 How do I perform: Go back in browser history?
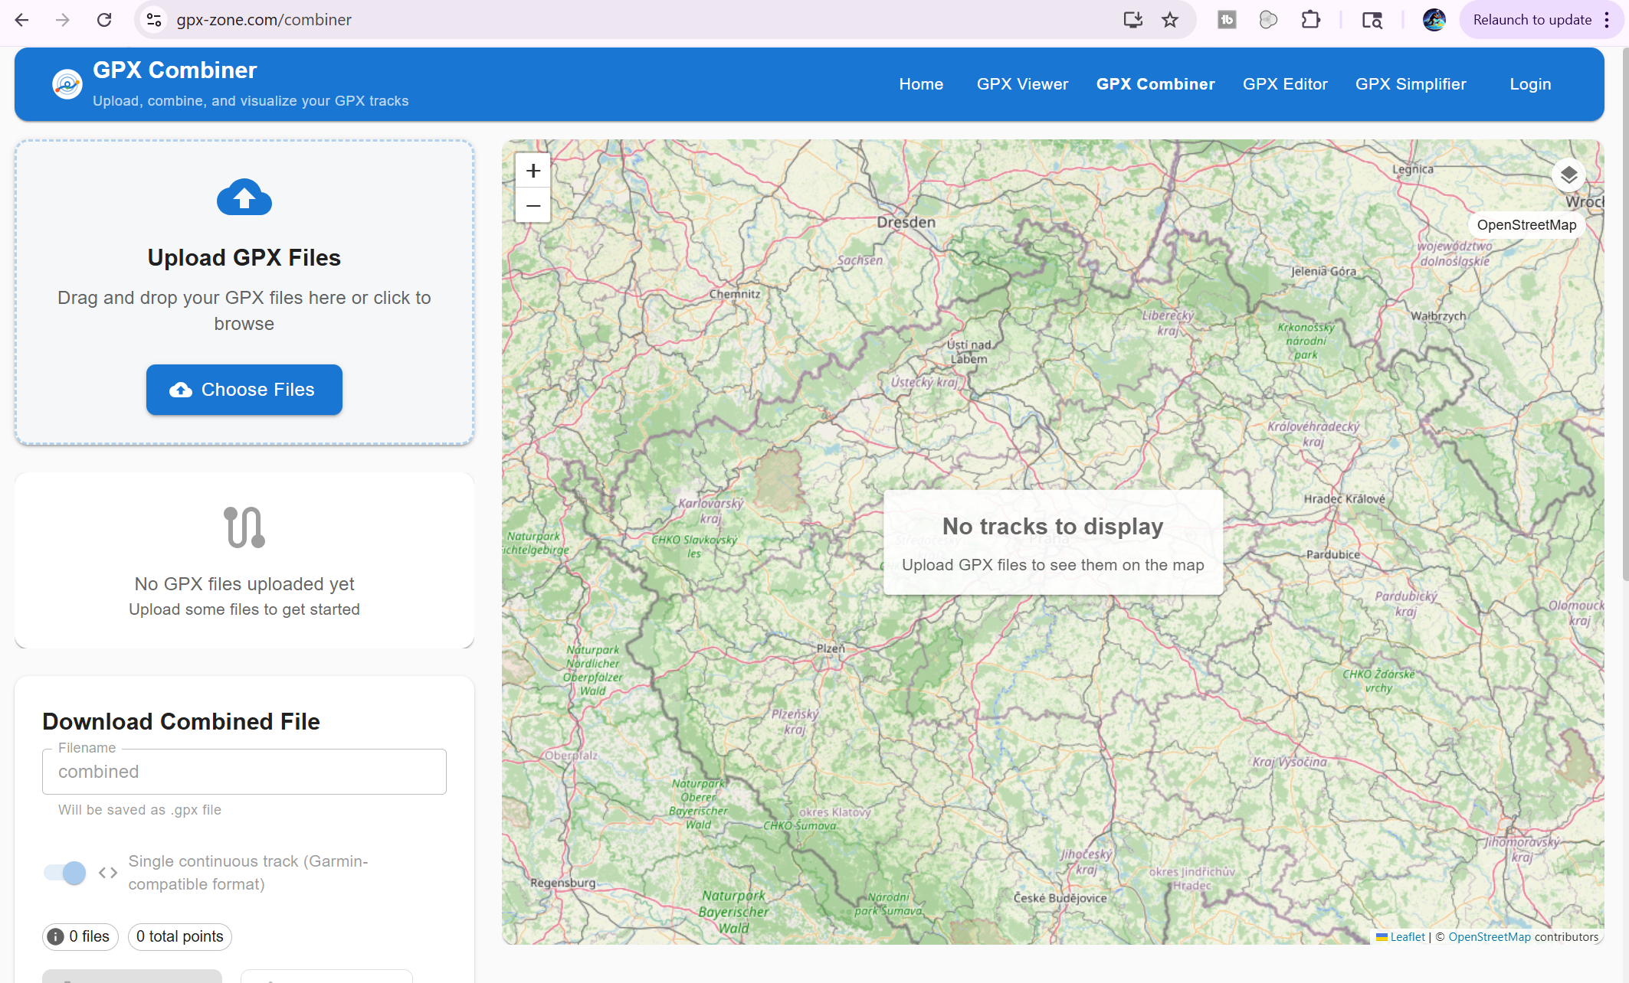point(21,20)
